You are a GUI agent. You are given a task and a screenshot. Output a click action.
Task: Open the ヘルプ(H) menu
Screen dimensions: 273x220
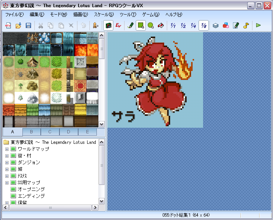(174, 15)
